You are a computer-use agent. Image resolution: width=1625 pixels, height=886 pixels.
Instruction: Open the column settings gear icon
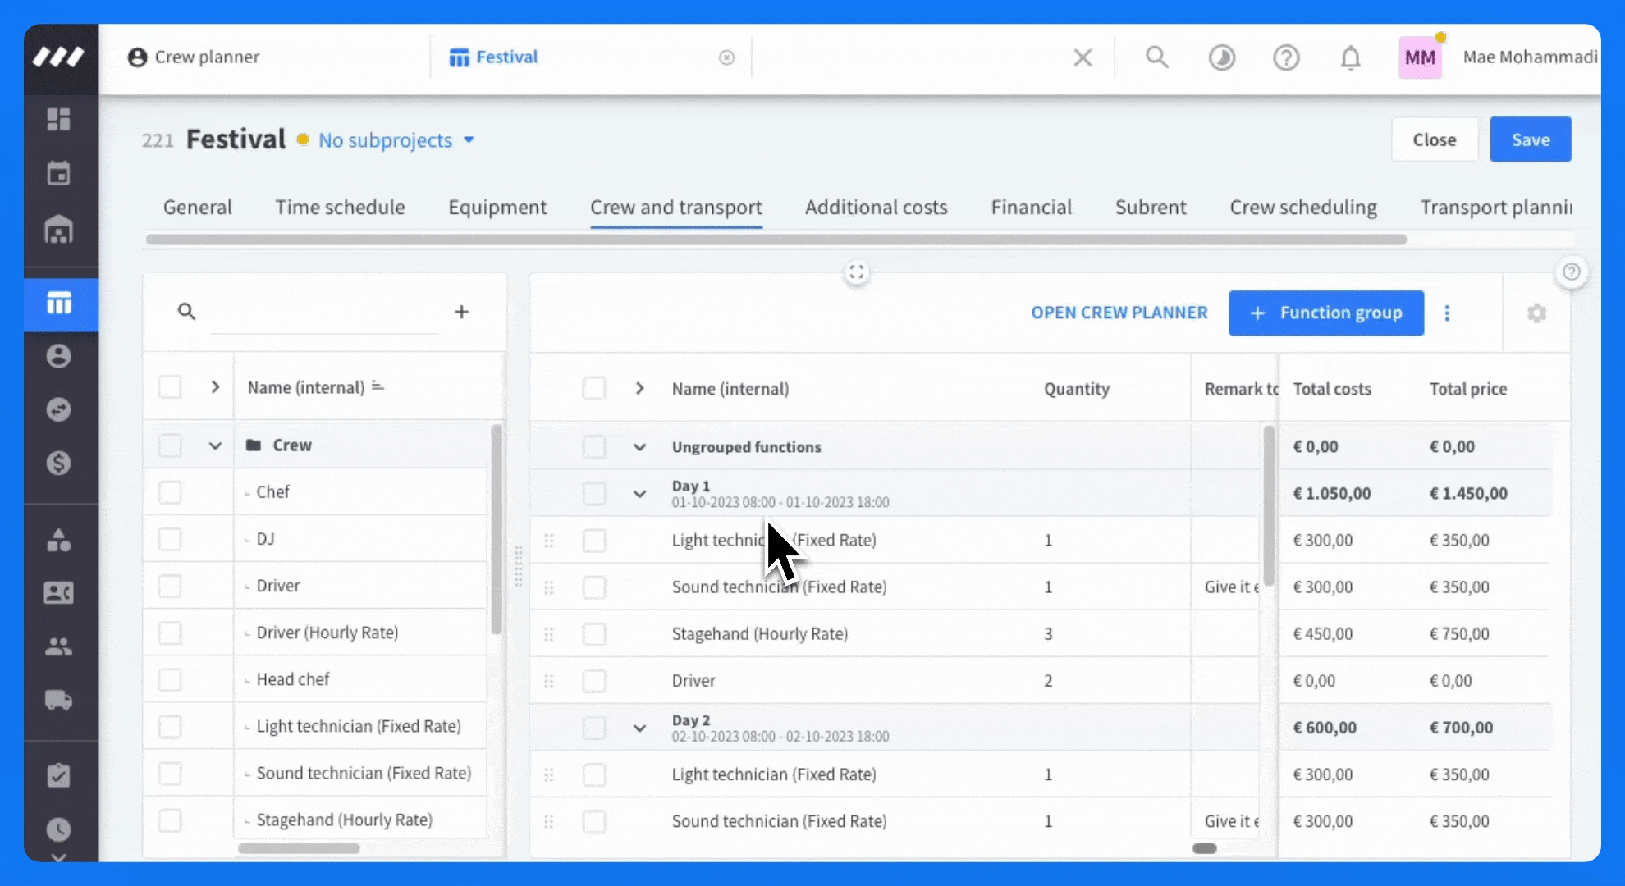click(1536, 313)
